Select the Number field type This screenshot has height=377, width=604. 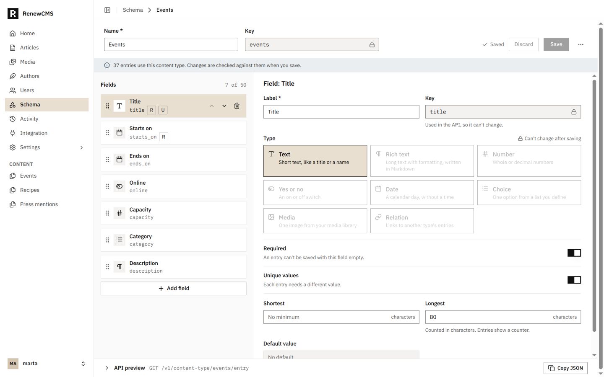point(529,161)
